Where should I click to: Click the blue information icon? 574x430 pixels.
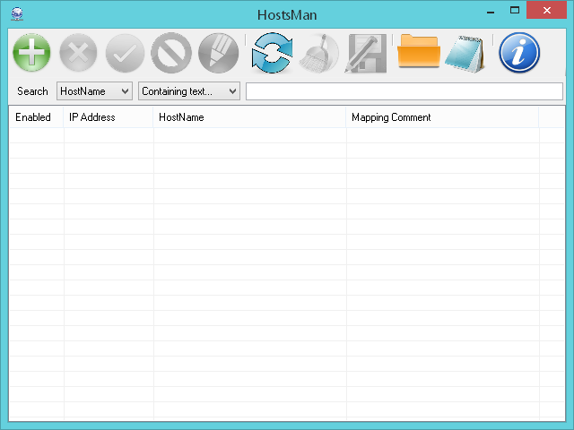[x=519, y=53]
